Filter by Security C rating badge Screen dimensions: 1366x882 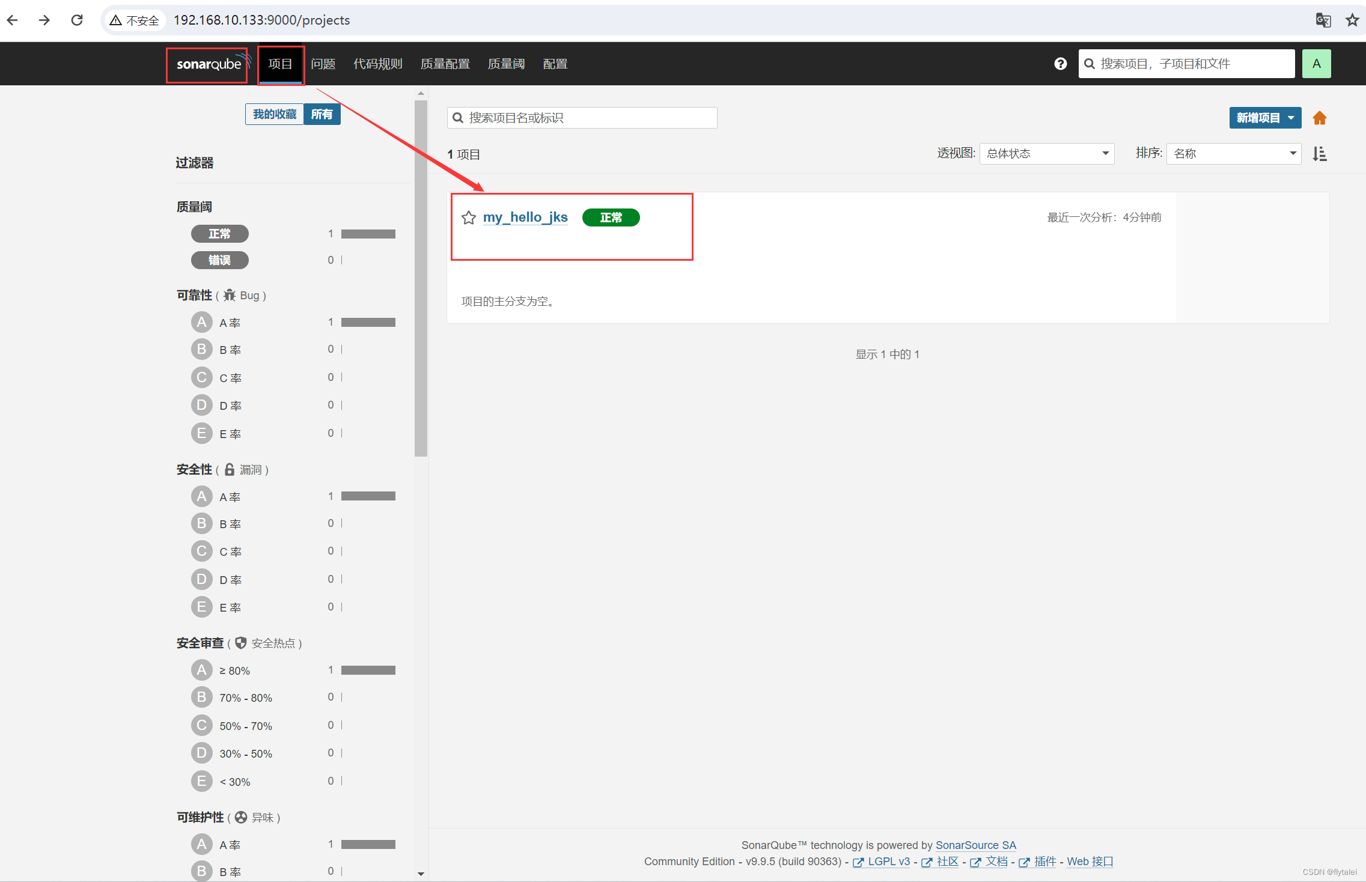[x=202, y=551]
